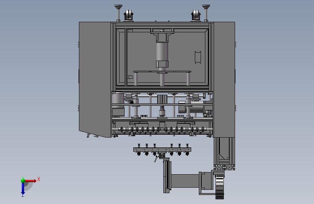Select the left side cover panel of the machine

click(95, 79)
